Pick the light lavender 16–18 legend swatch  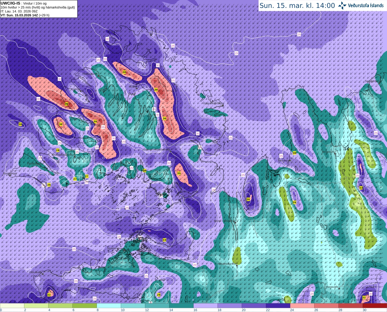pyautogui.click(x=206, y=306)
